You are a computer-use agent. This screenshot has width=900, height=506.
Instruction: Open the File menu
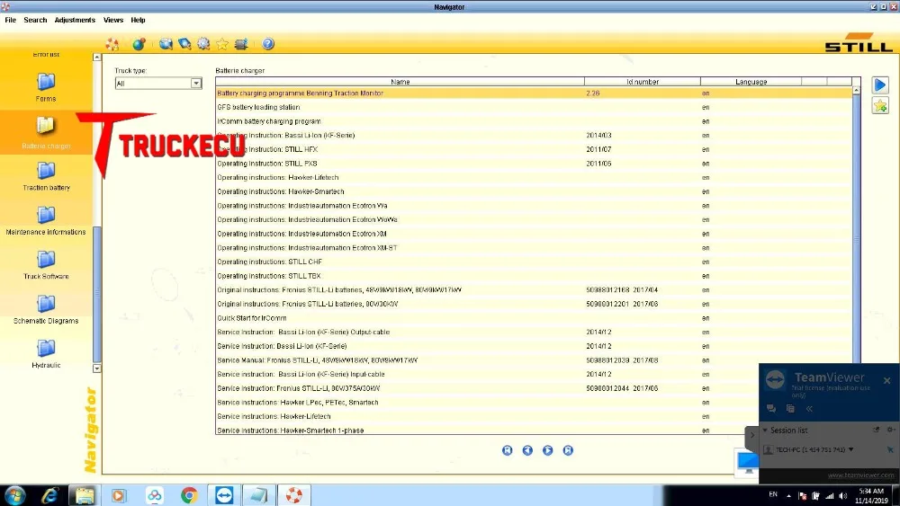[x=10, y=20]
